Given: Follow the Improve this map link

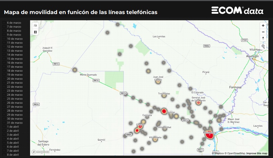Looking at the screenshot, I should coord(257,153).
